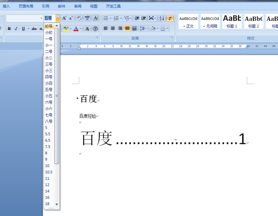Click the Grow Font icon
The width and height of the screenshot is (278, 216).
pos(64,18)
